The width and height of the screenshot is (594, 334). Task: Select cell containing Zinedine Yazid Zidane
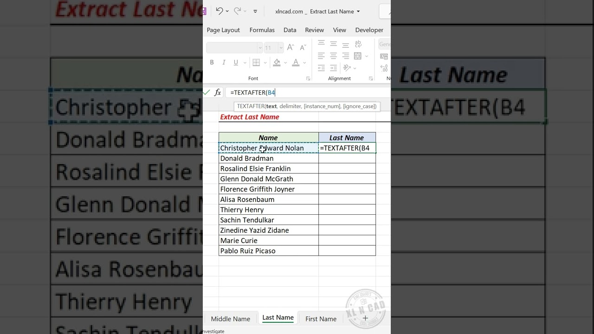click(269, 230)
